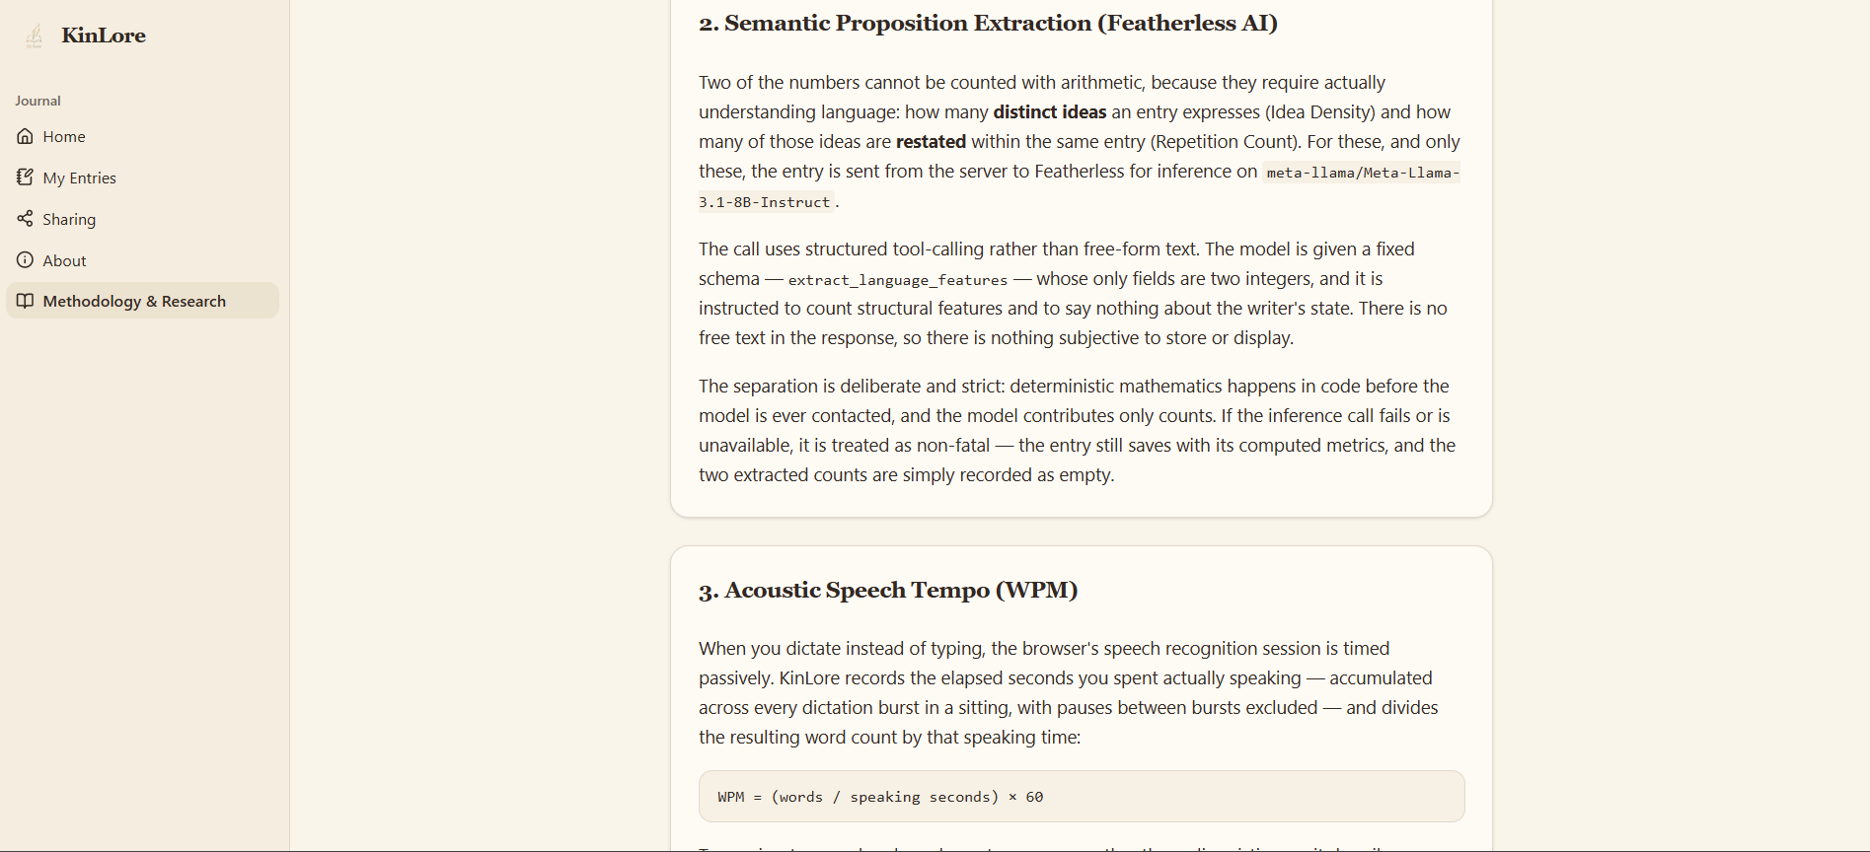Click the Journal sidebar section label
Viewport: 1870px width, 852px height.
(x=37, y=101)
